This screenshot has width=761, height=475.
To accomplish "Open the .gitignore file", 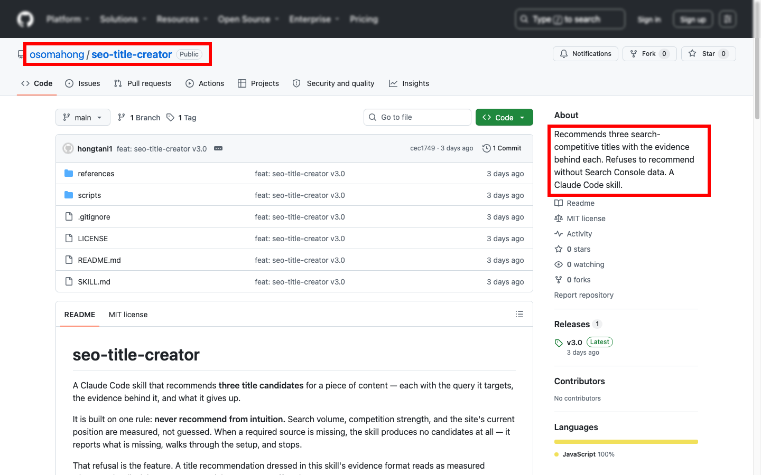I will (94, 217).
